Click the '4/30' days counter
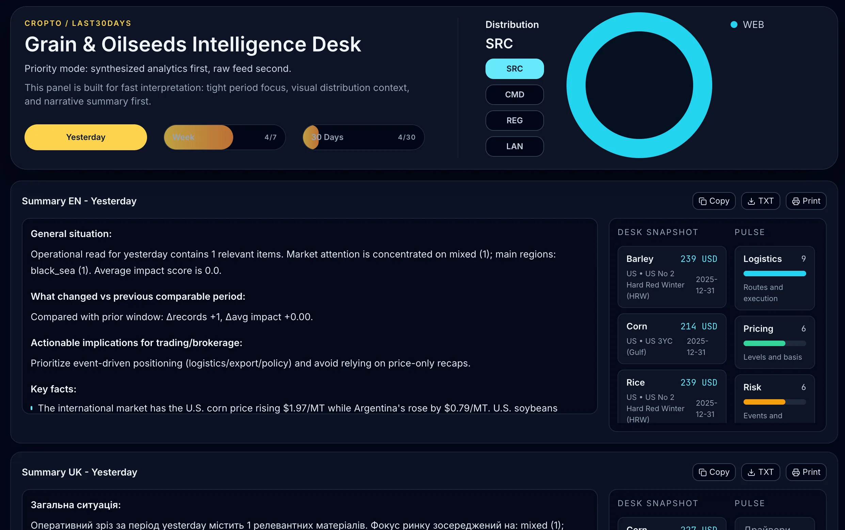Screen dimensions: 845x530 pos(406,137)
